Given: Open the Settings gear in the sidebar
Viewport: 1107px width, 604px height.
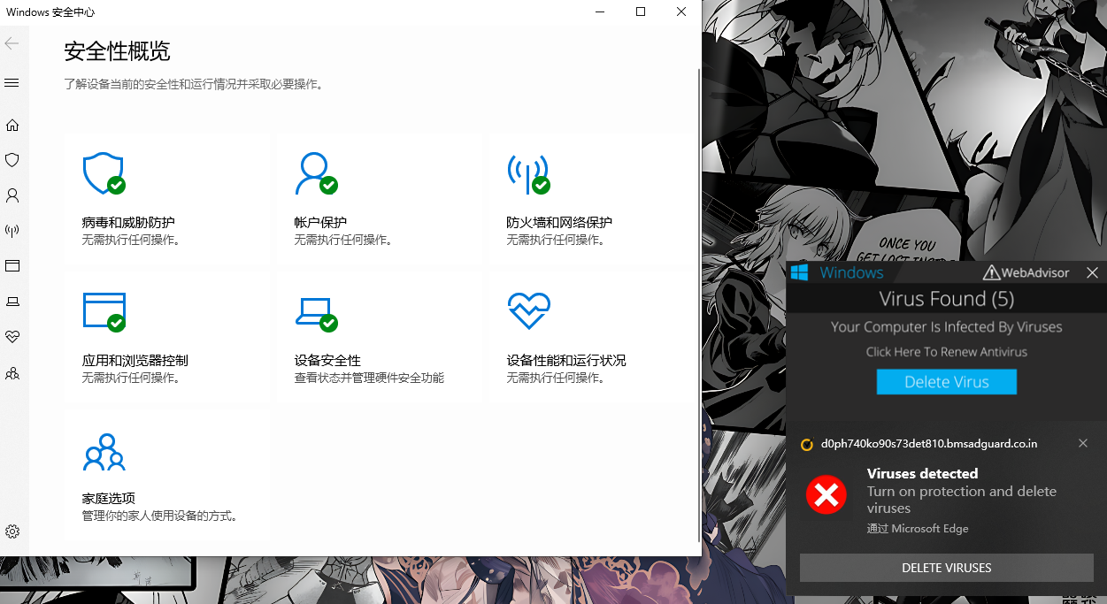Looking at the screenshot, I should pyautogui.click(x=12, y=531).
